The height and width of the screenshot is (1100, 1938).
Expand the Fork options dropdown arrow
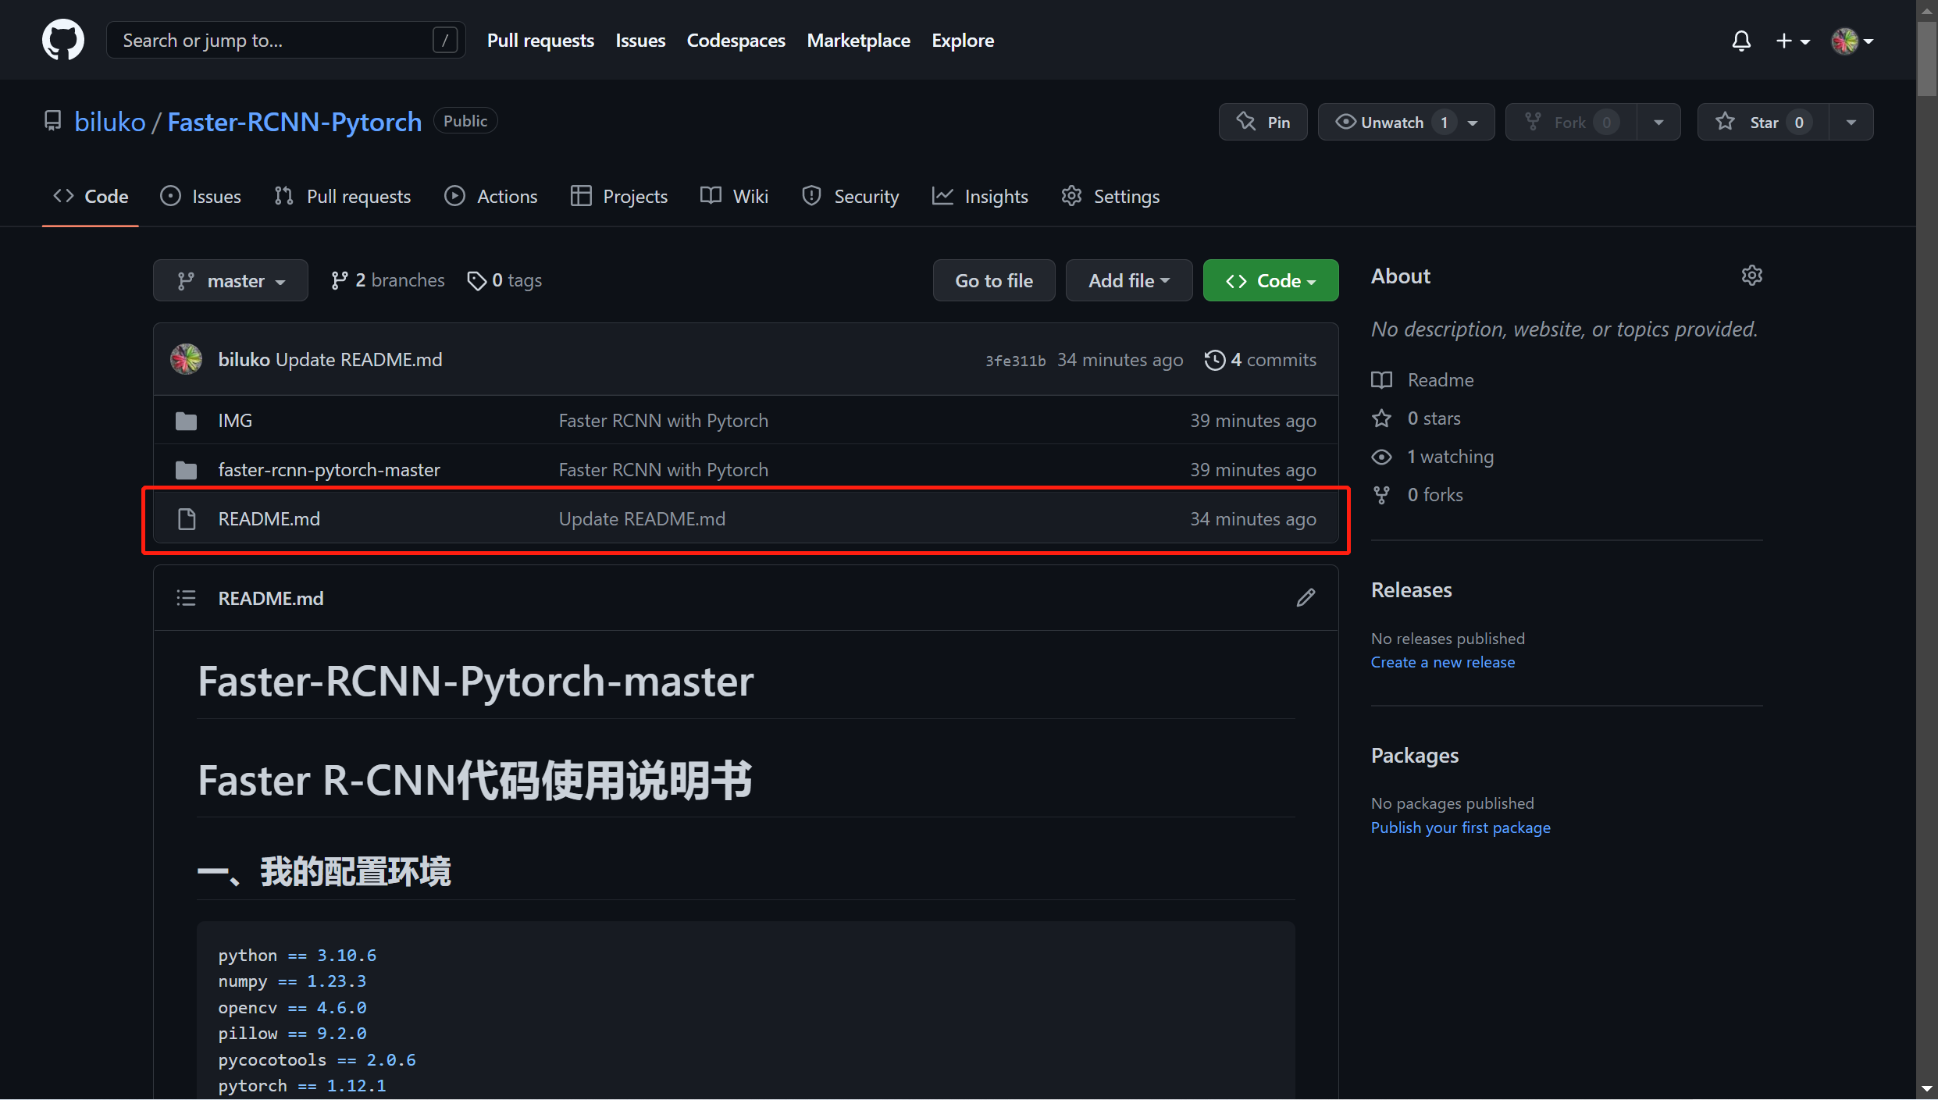[x=1658, y=122]
